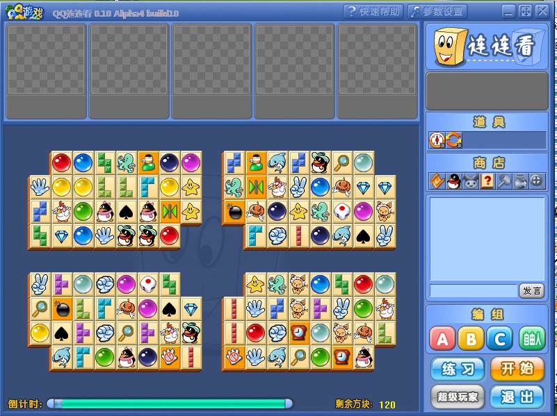Click the teal tetris tile in upper-right block
The image size is (557, 416).
pos(256,236)
